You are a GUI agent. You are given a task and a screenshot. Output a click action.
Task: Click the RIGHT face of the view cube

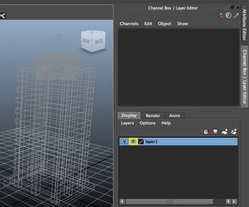(x=87, y=41)
